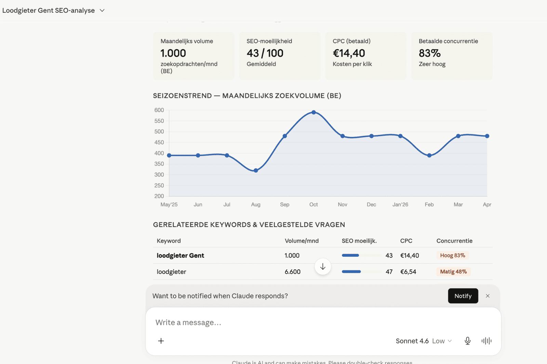Image resolution: width=547 pixels, height=364 pixels.
Task: Click the Jul data point on the chart
Action: tap(227, 155)
